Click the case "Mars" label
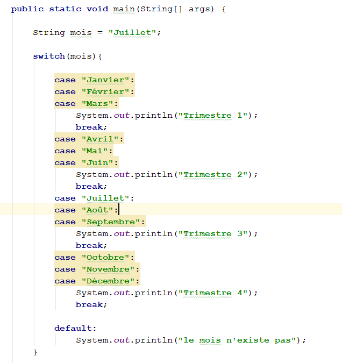Viewport: 342px width, 363px height. pos(87,103)
